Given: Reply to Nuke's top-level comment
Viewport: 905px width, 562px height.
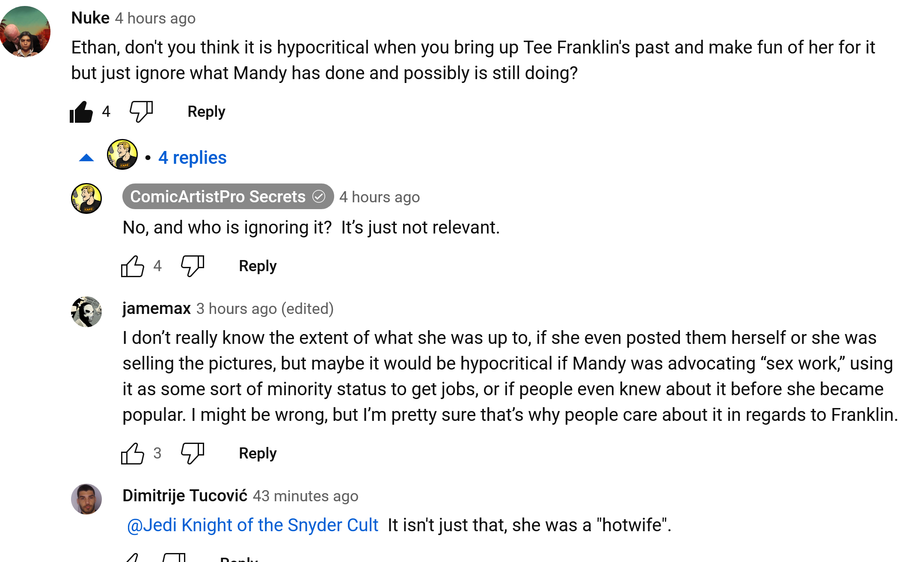Looking at the screenshot, I should [x=206, y=112].
